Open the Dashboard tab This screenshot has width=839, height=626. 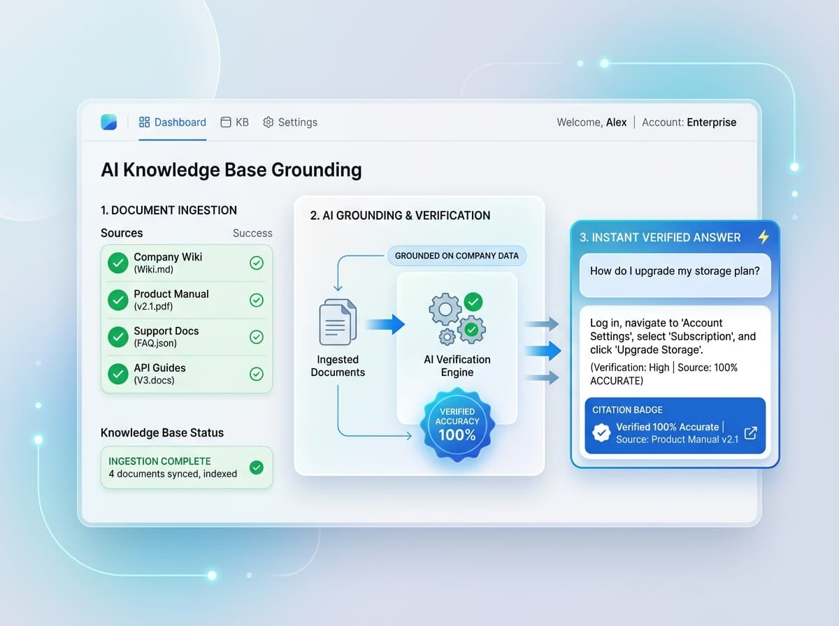point(173,122)
